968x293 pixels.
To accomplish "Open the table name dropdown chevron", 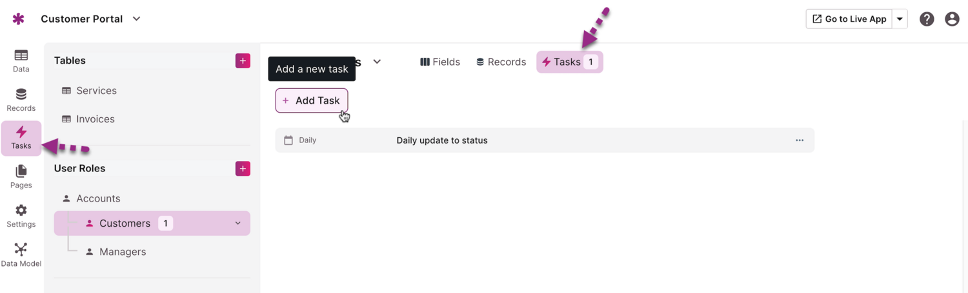I will pos(377,62).
